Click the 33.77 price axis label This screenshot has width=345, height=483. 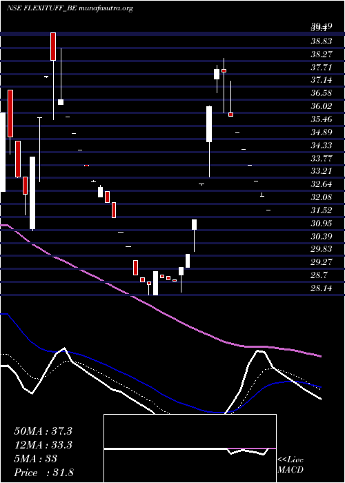click(322, 158)
